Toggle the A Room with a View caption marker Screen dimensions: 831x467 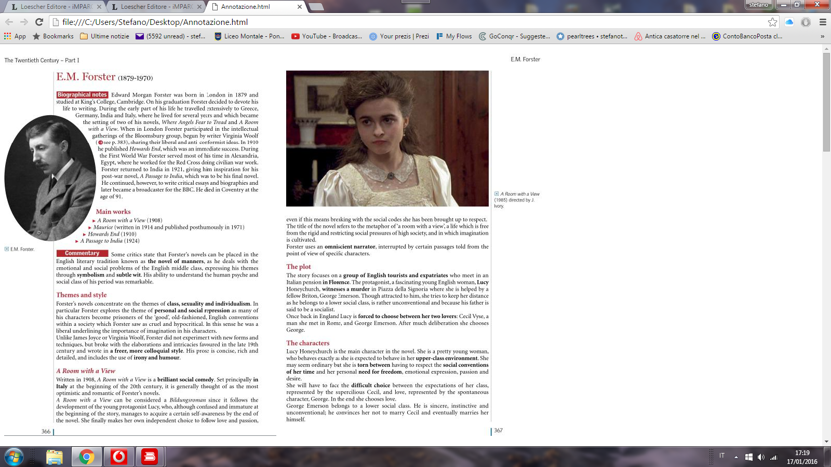(x=497, y=194)
